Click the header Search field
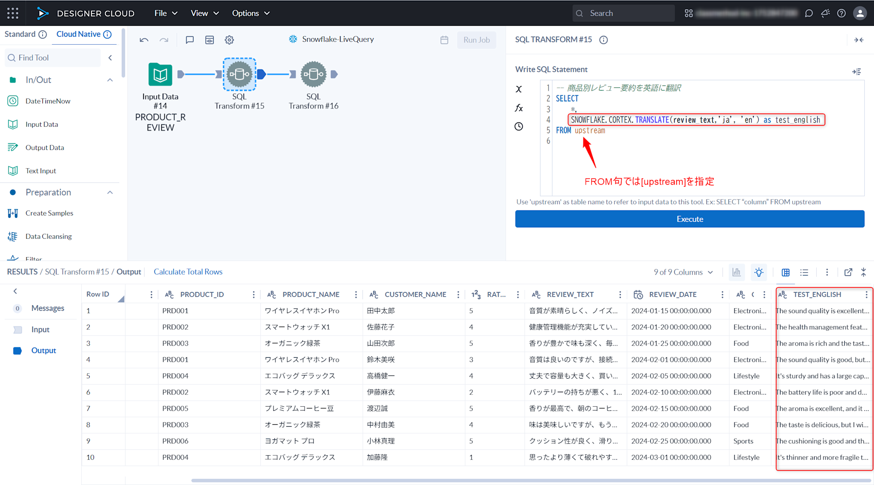Viewport: 874px width, 485px height. point(624,13)
